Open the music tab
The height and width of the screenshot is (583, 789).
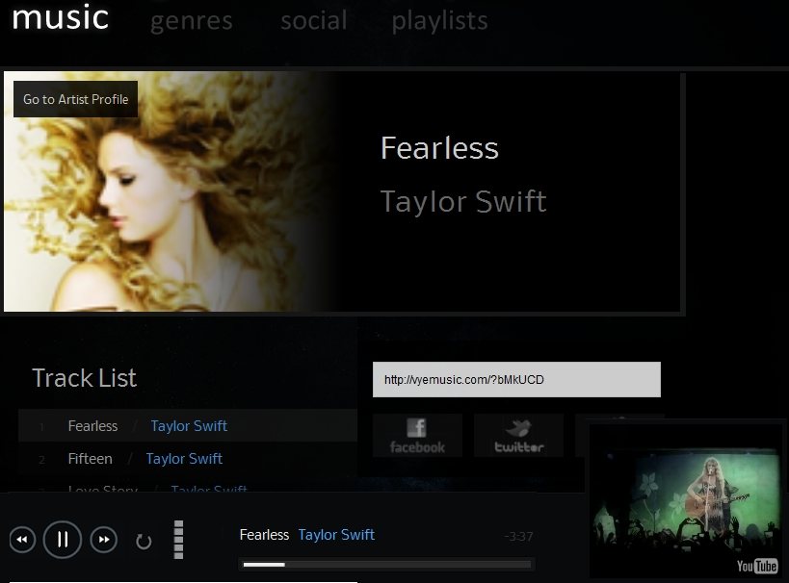tap(61, 17)
